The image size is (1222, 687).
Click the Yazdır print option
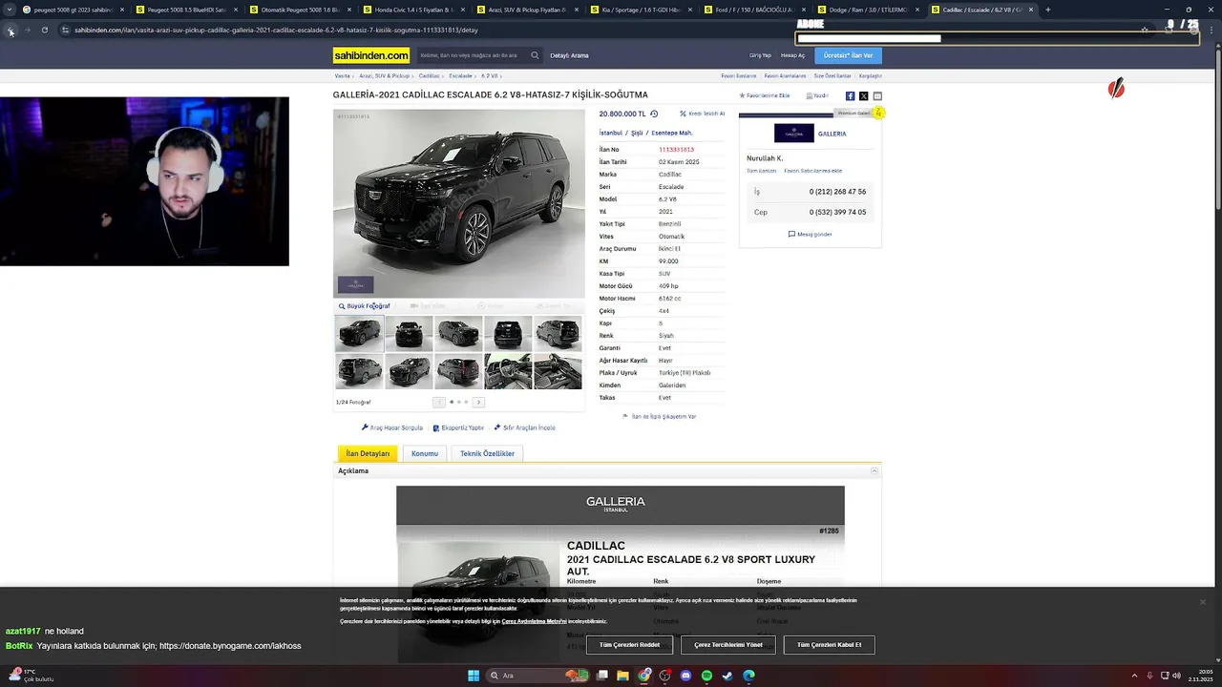click(x=817, y=95)
